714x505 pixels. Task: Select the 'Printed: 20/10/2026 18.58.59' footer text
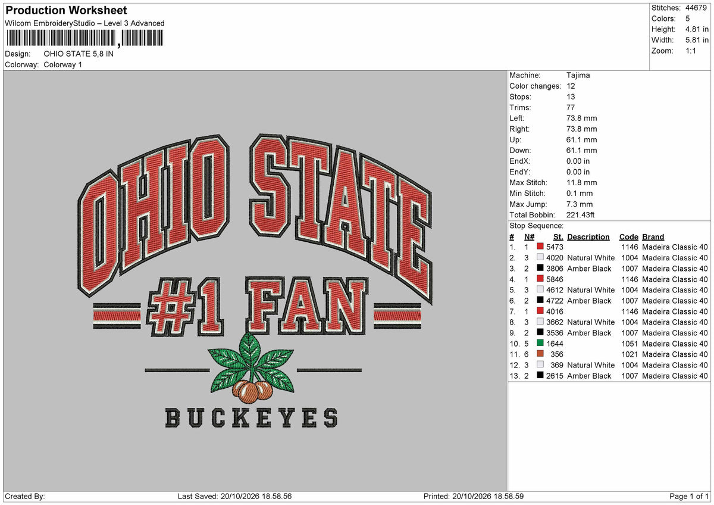click(x=474, y=497)
